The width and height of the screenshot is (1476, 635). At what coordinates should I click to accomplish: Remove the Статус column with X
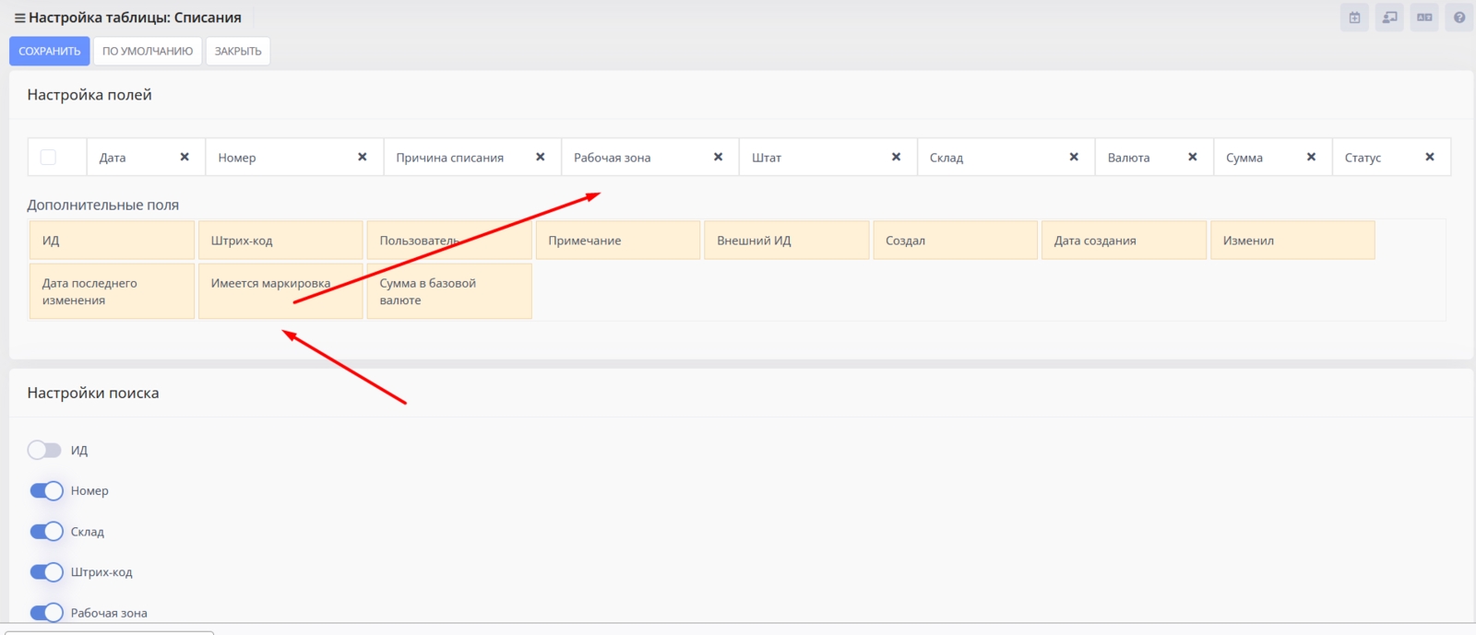[x=1430, y=157]
